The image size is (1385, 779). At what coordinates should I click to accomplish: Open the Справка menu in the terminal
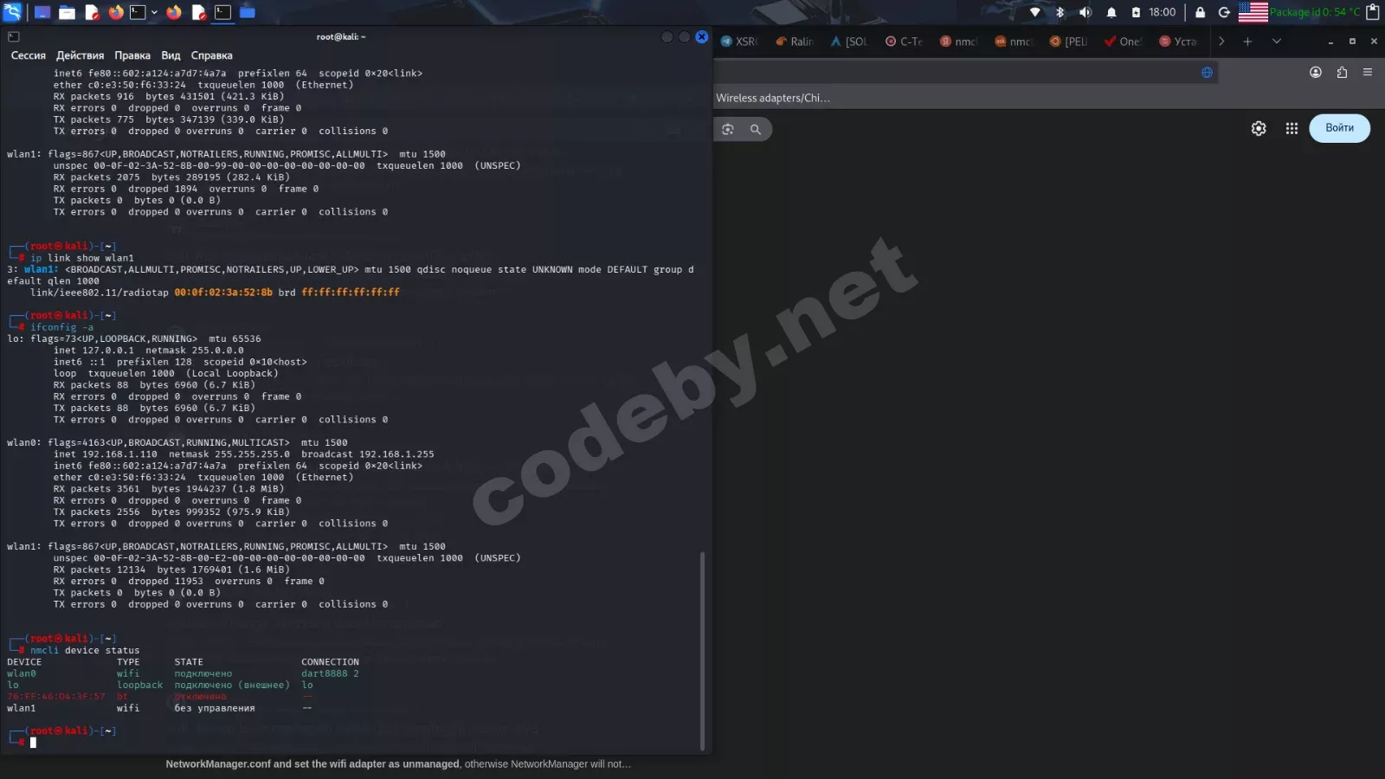pyautogui.click(x=212, y=55)
